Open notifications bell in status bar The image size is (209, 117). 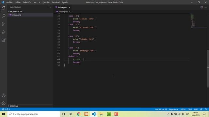(x=206, y=109)
